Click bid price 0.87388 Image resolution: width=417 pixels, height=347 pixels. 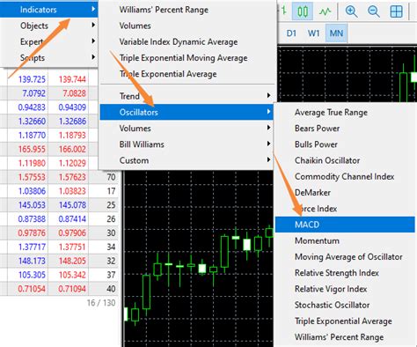coord(32,219)
